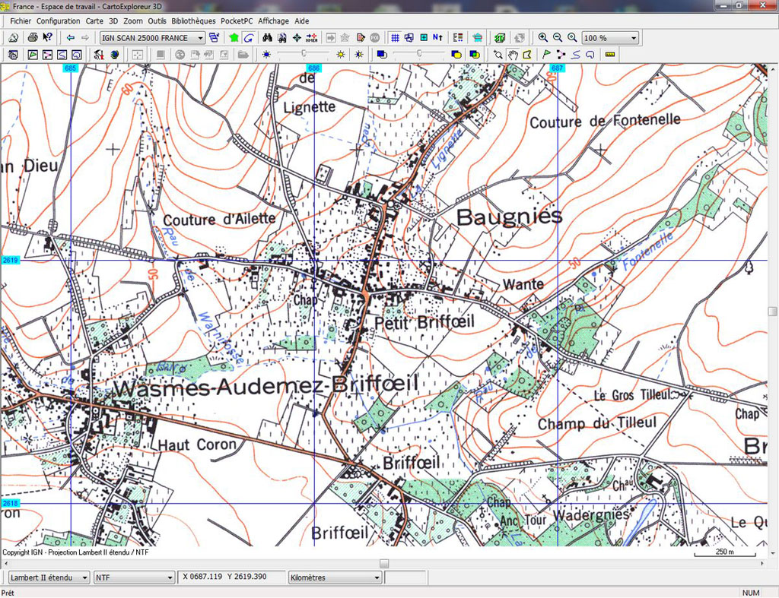Click the zoom in magnifier icon
The height and width of the screenshot is (598, 779).
point(543,38)
